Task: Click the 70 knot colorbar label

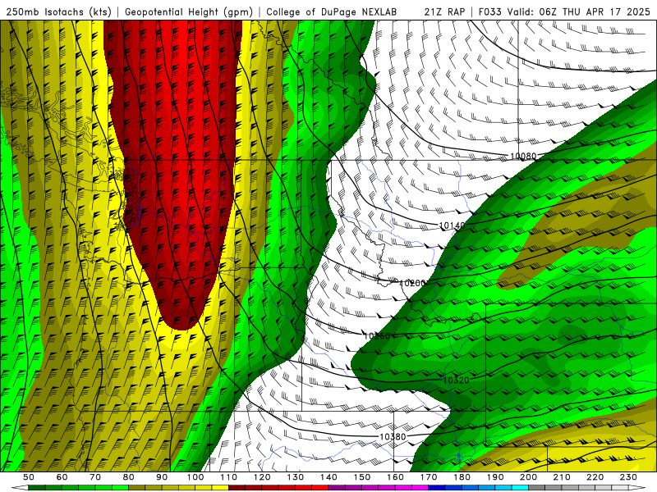Action: coord(95,477)
